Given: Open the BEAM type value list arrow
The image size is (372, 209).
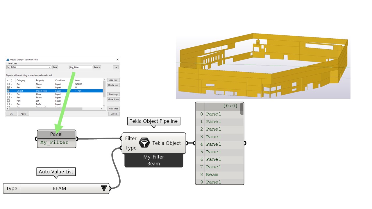Looking at the screenshot, I should click(104, 188).
